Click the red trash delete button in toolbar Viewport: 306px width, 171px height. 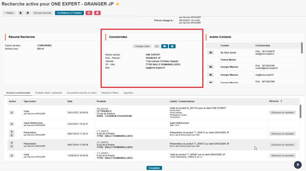click(97, 13)
